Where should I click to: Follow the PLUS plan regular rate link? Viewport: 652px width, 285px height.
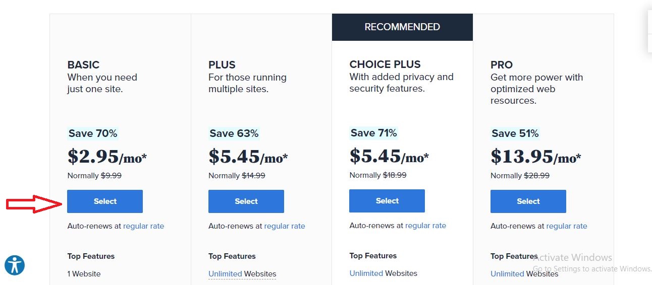(x=285, y=226)
